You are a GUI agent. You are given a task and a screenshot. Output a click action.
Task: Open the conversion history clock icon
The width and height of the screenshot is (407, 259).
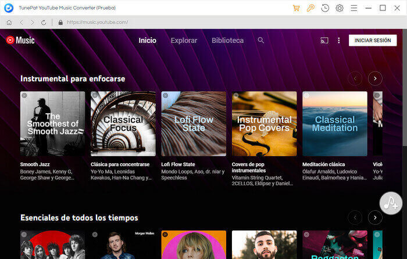pos(325,8)
